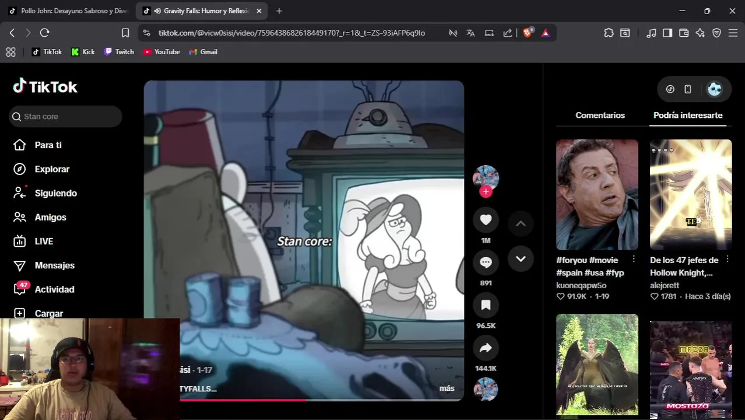Switch to the Pollo John browser tab

click(x=68, y=11)
